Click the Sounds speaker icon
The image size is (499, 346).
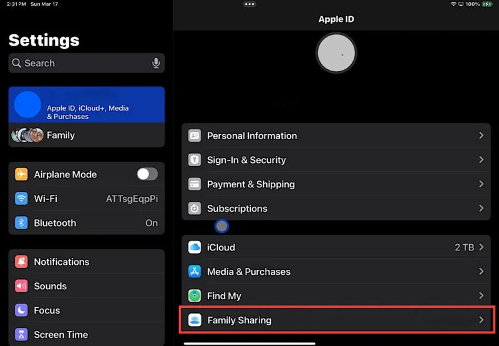(x=21, y=286)
